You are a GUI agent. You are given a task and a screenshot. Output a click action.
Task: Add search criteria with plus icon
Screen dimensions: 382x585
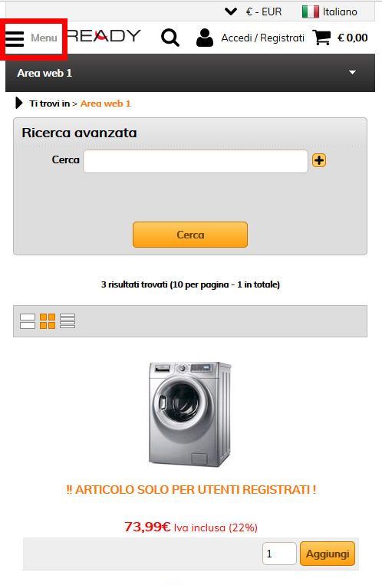coord(319,160)
